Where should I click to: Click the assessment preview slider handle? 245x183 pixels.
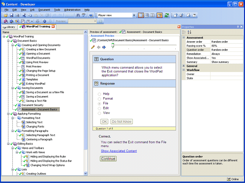tap(113, 45)
